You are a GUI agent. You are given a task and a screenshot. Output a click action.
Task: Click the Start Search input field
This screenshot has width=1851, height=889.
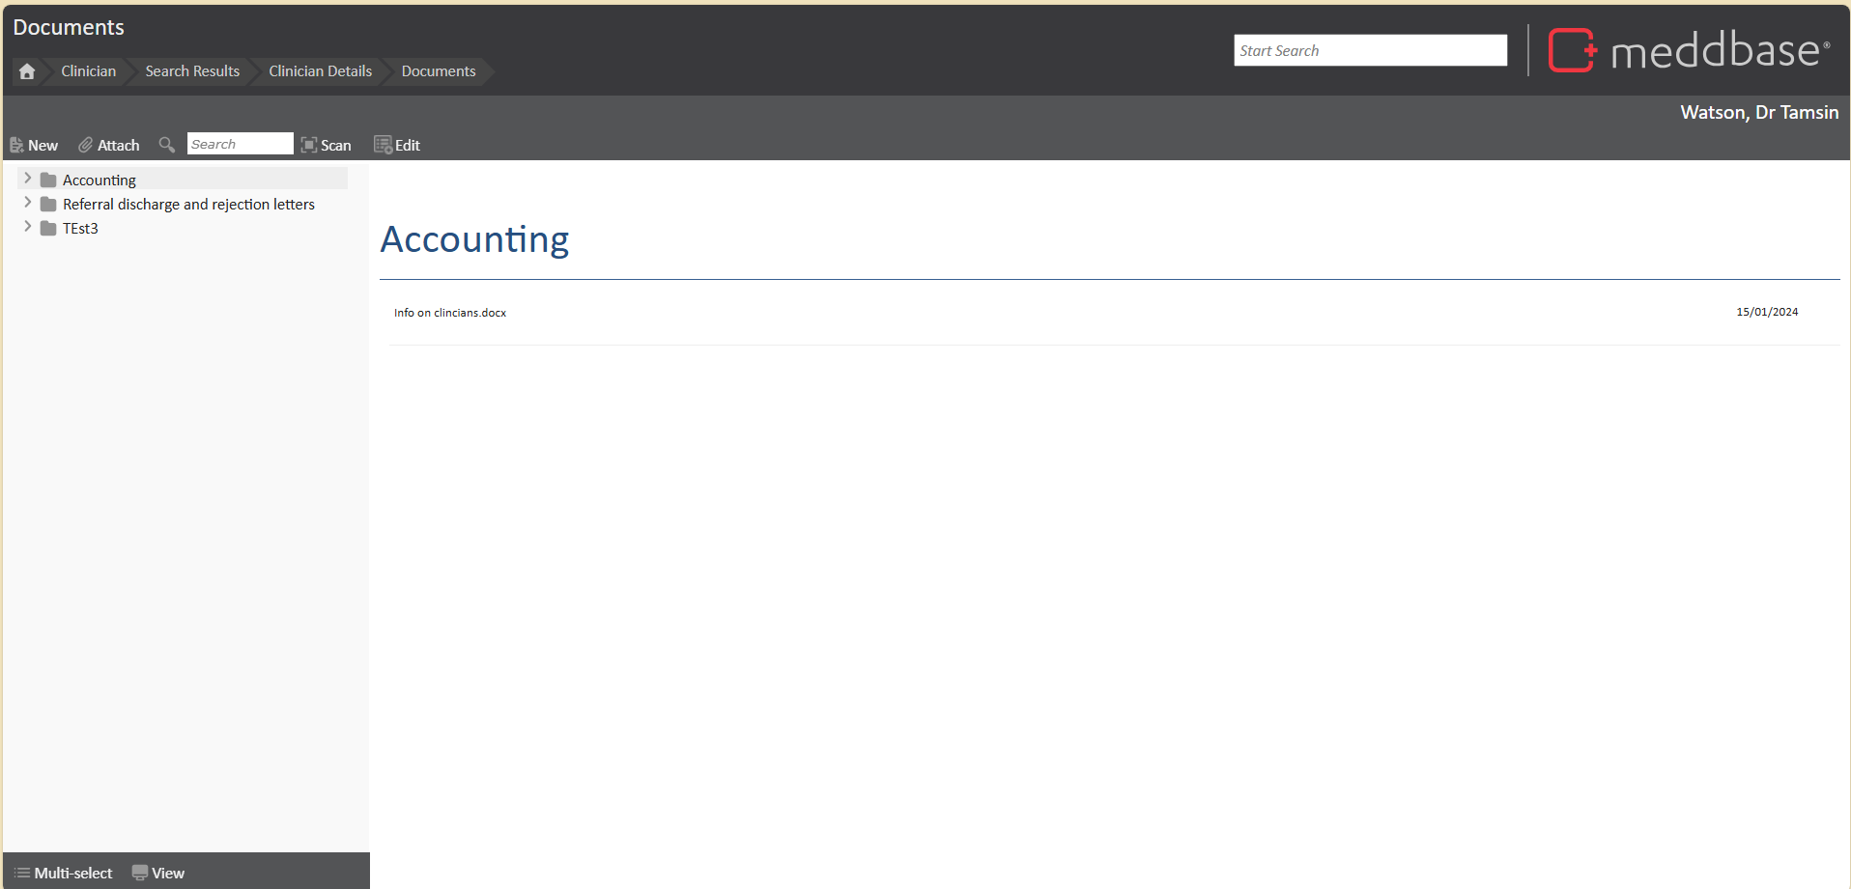tap(1370, 50)
